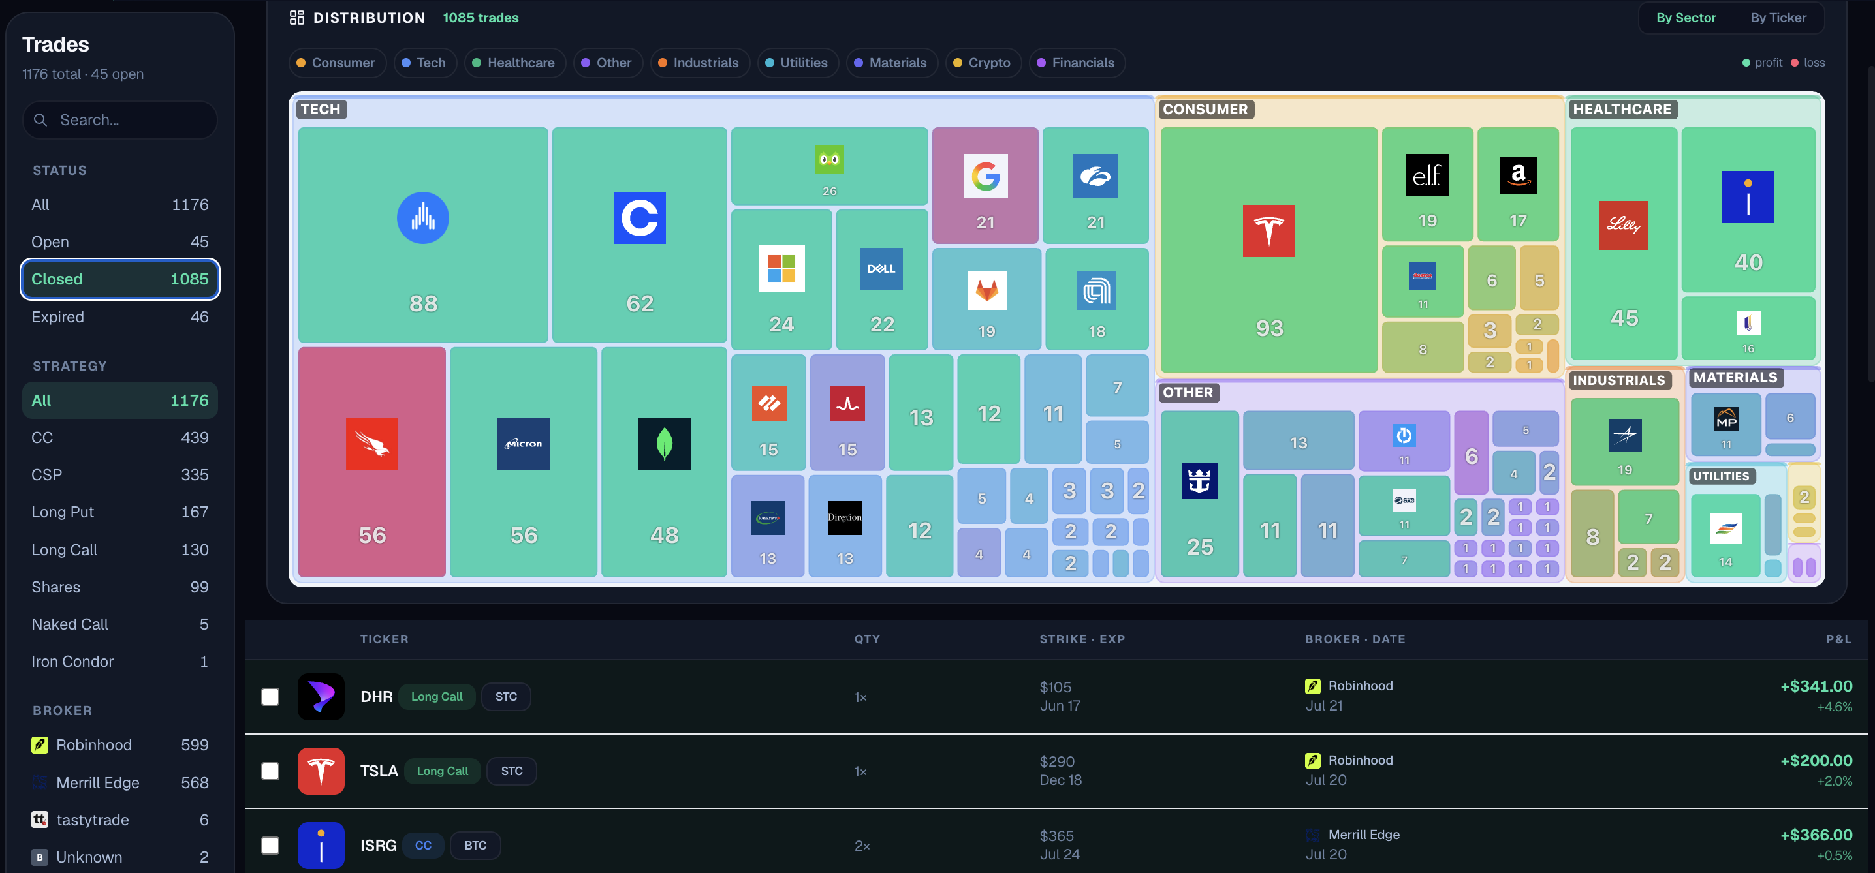
Task: Filter by Robinhood broker
Action: 120,745
